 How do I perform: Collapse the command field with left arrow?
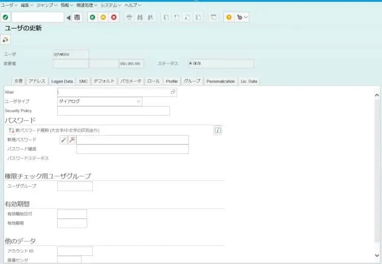(68, 17)
